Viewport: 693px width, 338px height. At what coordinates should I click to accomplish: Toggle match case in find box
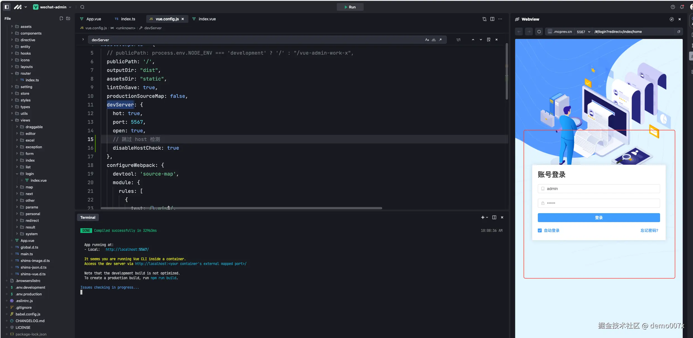(x=427, y=40)
